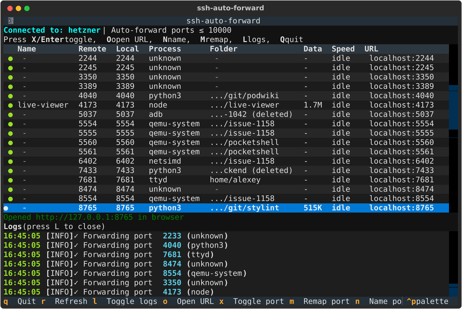Sort by the Local column header
Image resolution: width=462 pixels, height=309 pixels.
coord(128,49)
